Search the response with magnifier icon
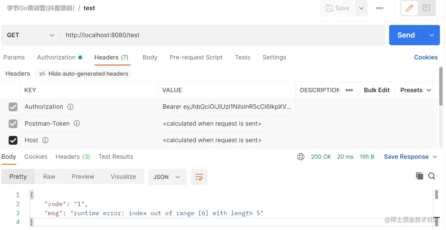446x230 pixels. 432,176
